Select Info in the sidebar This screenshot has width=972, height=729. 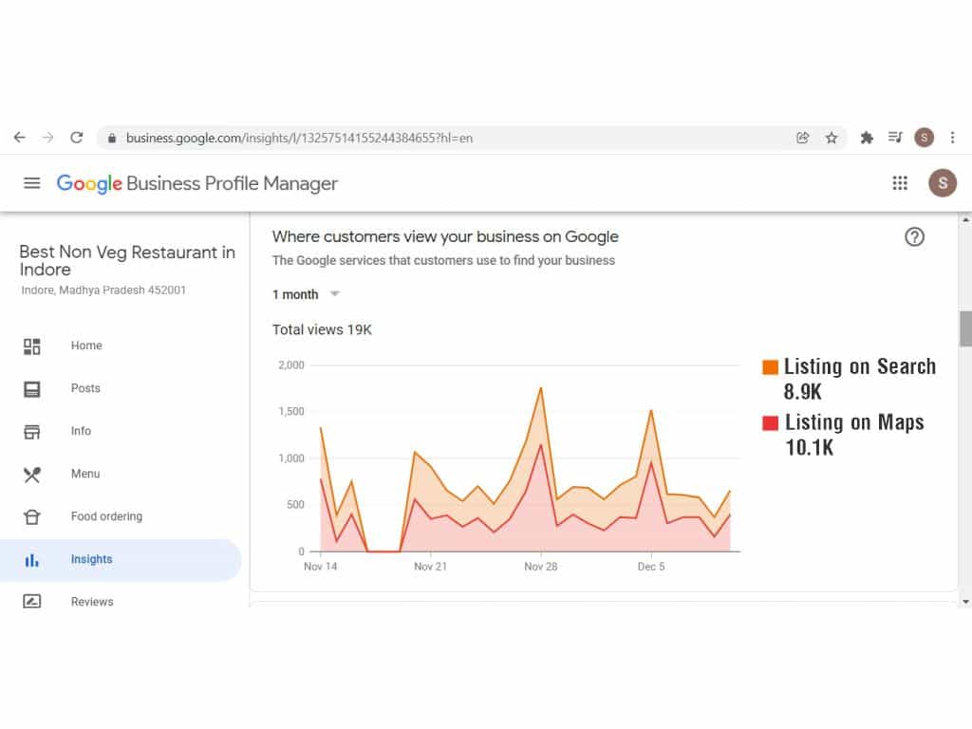point(81,431)
